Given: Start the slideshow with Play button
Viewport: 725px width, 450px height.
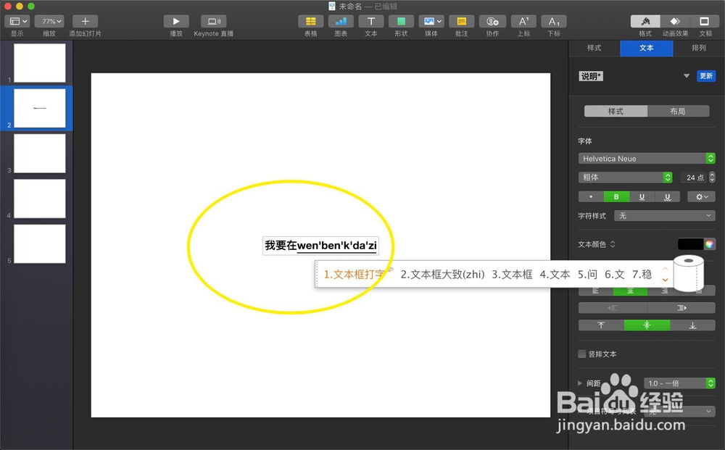Looking at the screenshot, I should coord(176,21).
